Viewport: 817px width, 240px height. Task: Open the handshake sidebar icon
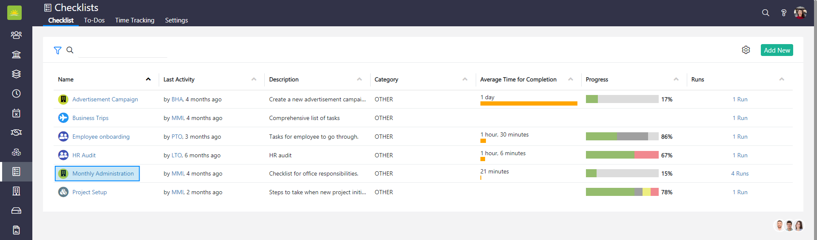coord(16,132)
